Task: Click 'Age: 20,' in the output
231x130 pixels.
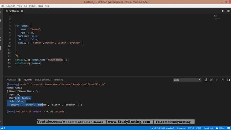Action: pyautogui.click(x=14, y=95)
